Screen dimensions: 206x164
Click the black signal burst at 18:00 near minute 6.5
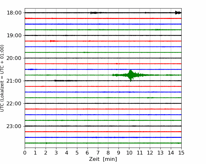tap(94, 13)
